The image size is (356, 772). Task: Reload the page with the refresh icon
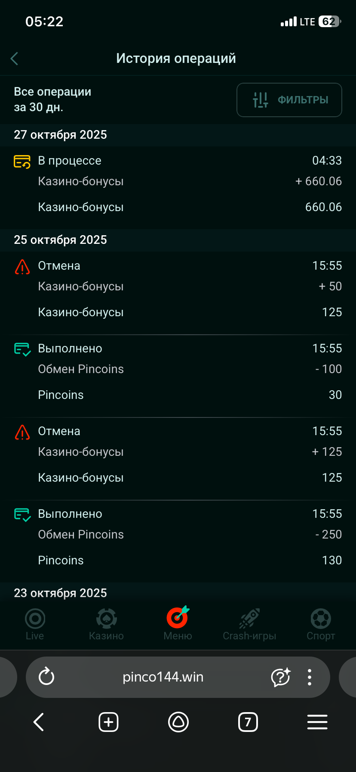(46, 677)
